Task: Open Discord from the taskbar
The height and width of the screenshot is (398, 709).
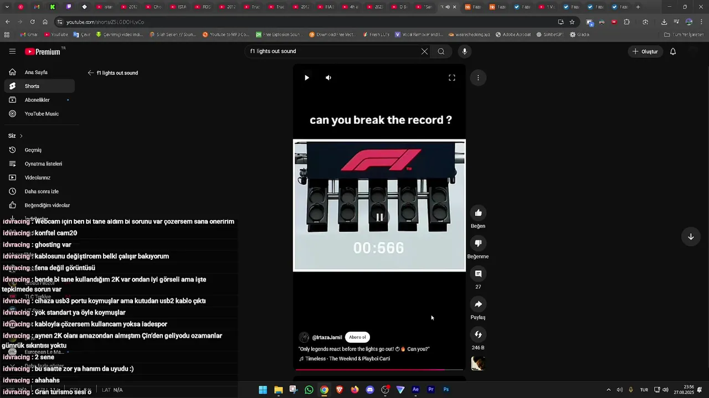Action: click(370, 390)
